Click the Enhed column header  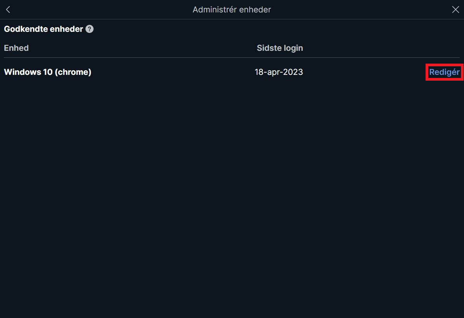tap(16, 48)
